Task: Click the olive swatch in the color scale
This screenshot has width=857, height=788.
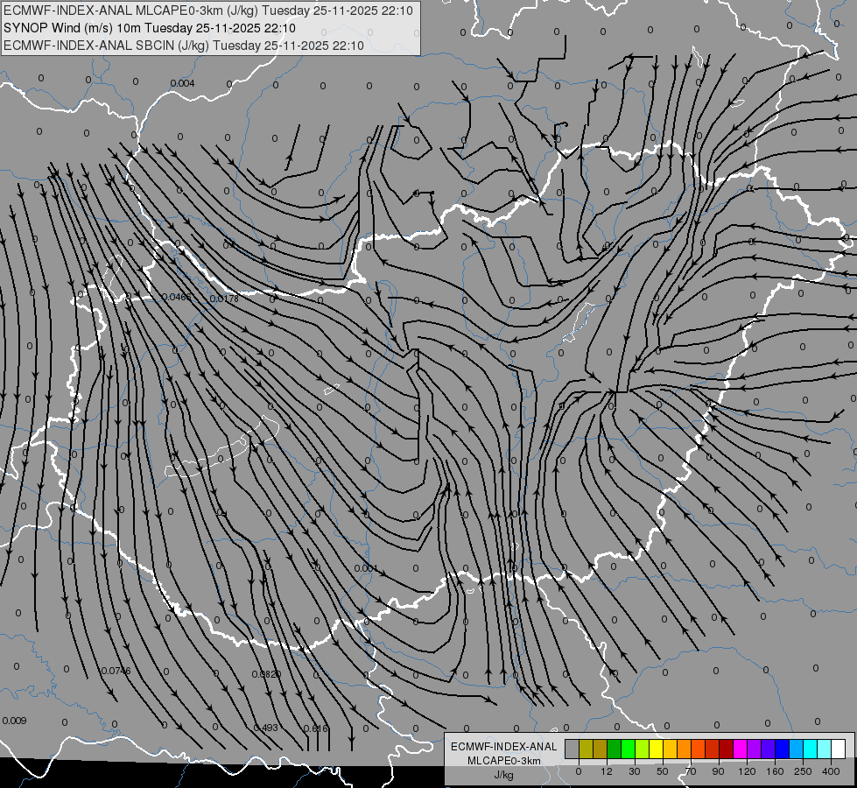Action: pyautogui.click(x=586, y=749)
